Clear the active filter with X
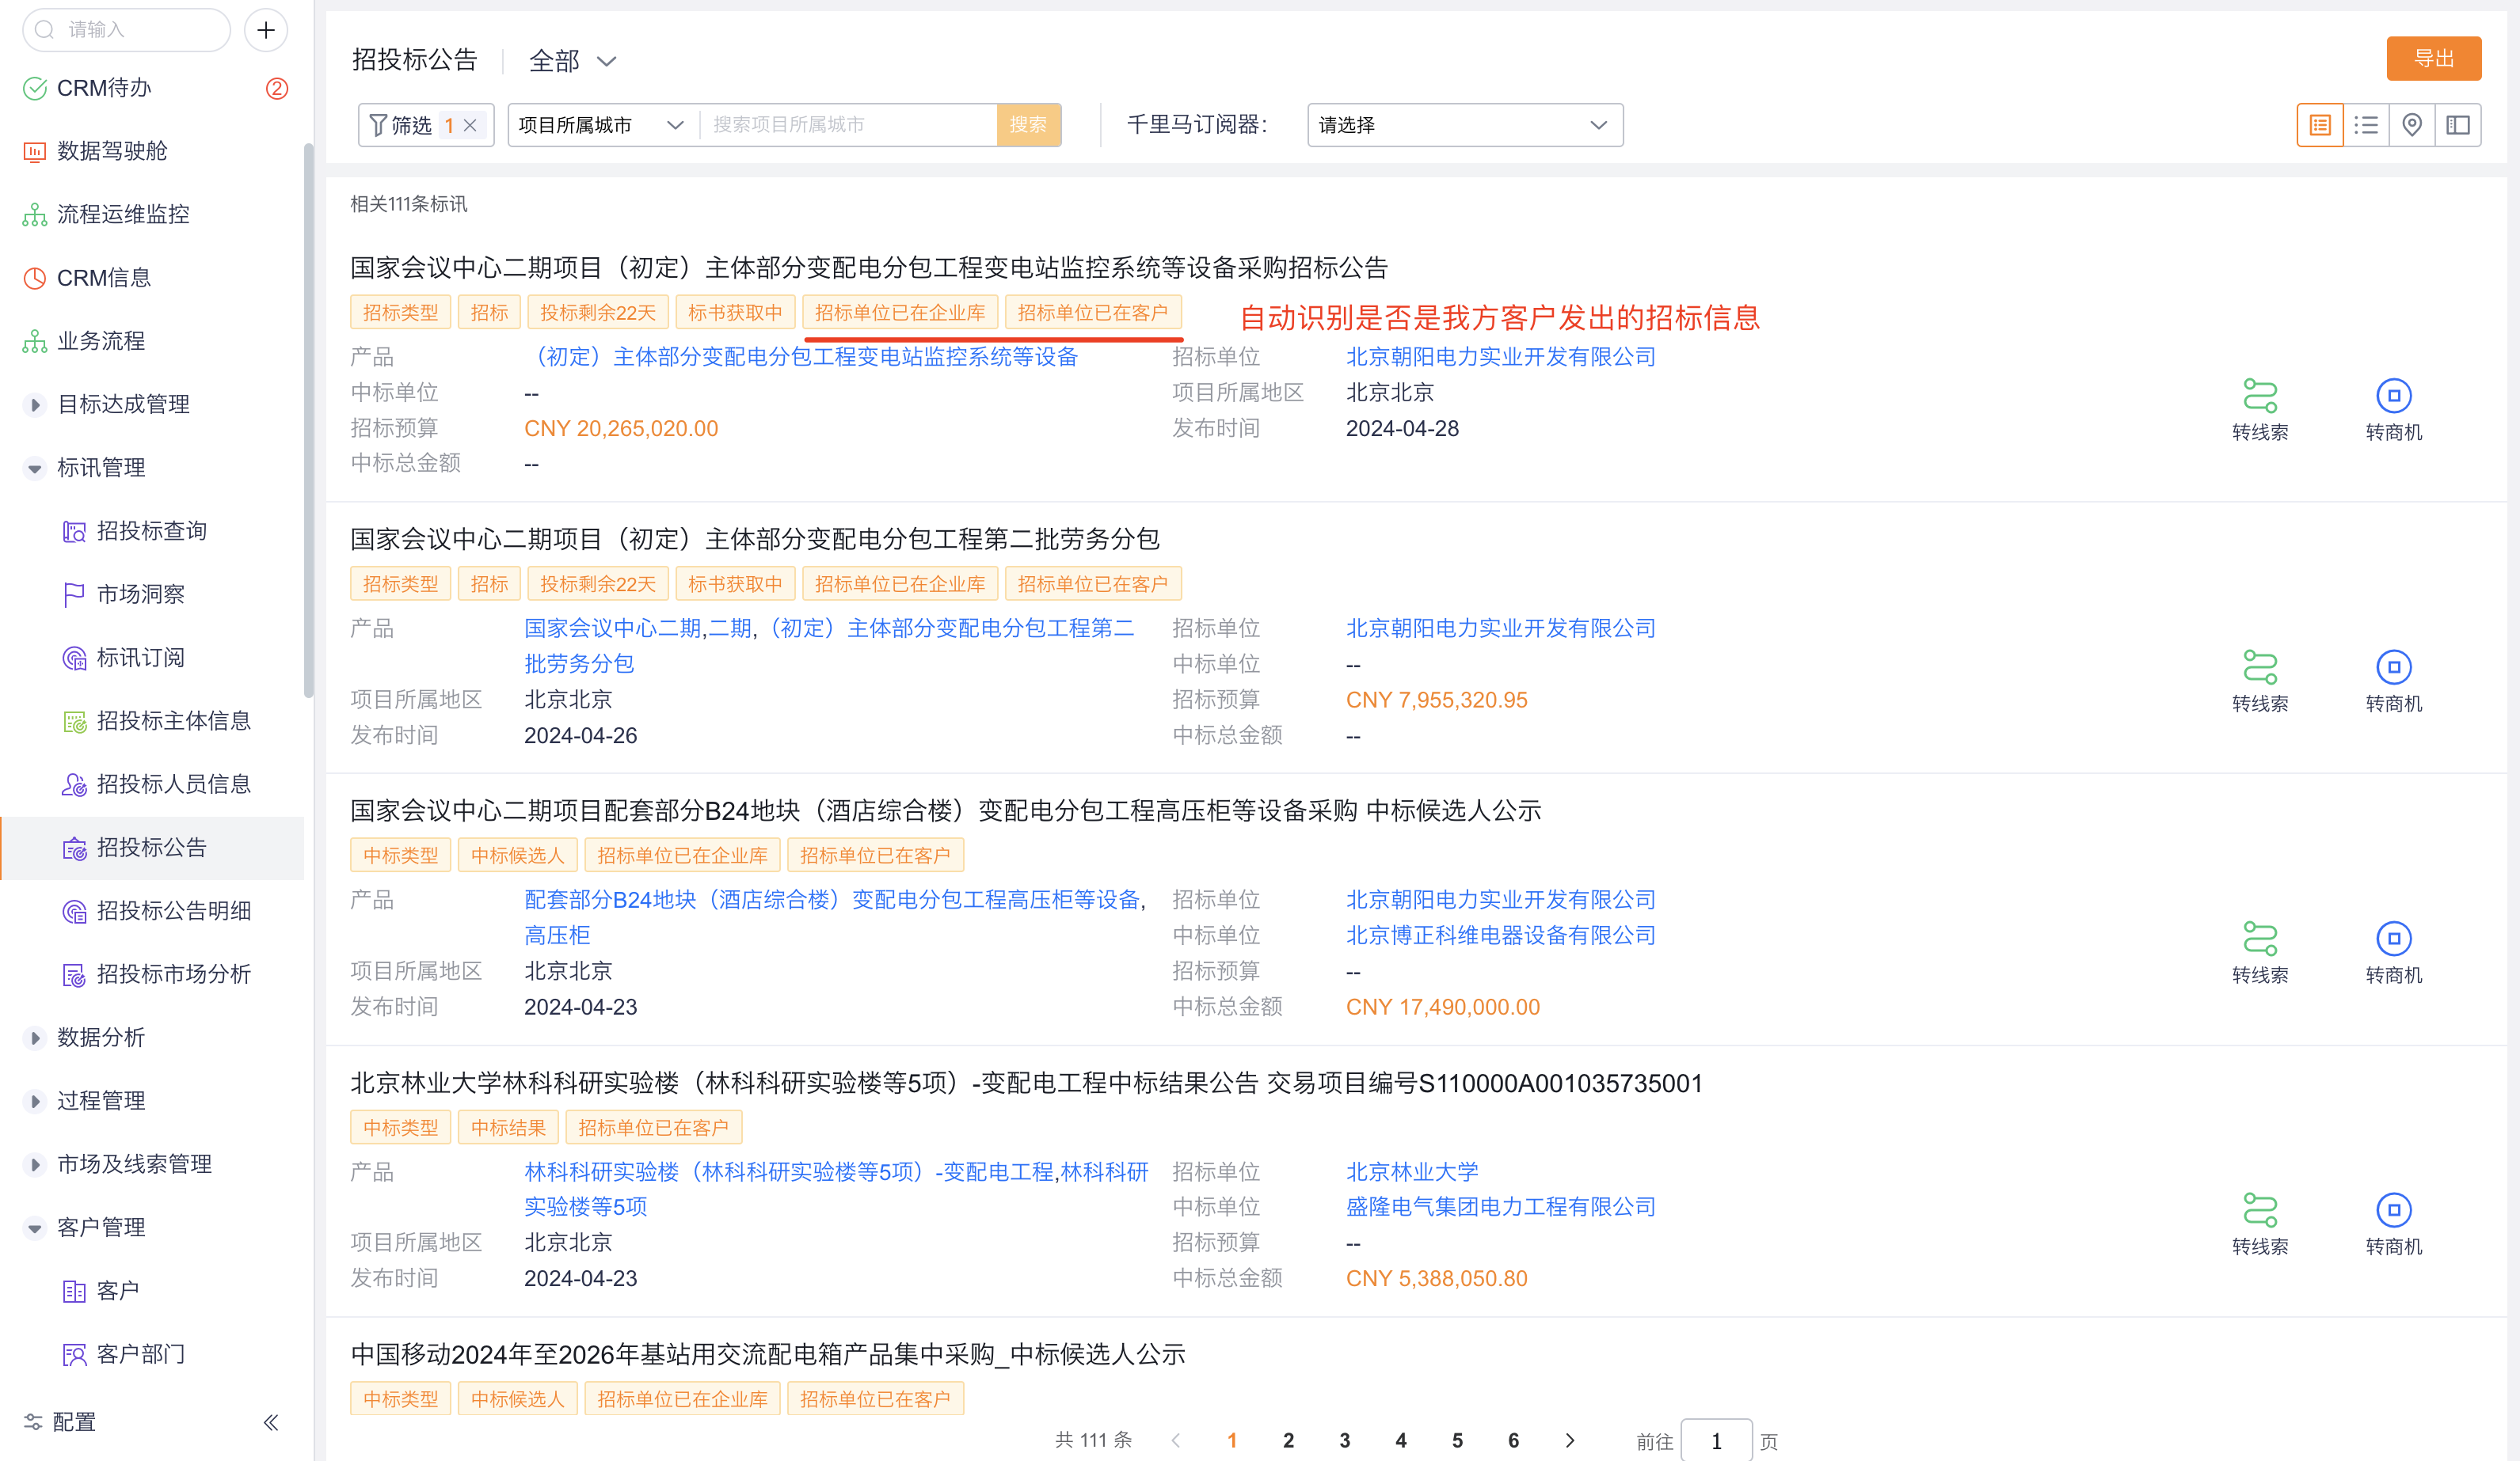The height and width of the screenshot is (1461, 2520). pos(470,125)
